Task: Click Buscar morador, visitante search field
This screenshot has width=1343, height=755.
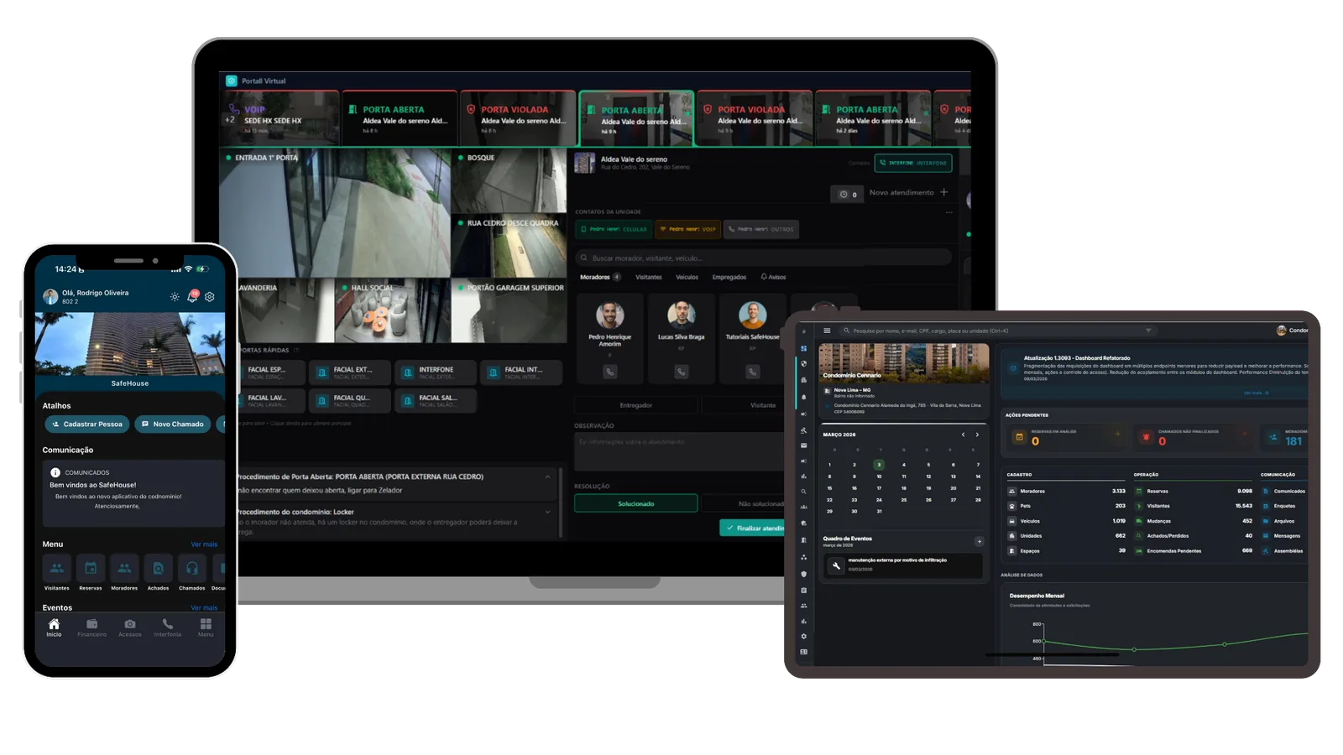Action: (764, 258)
